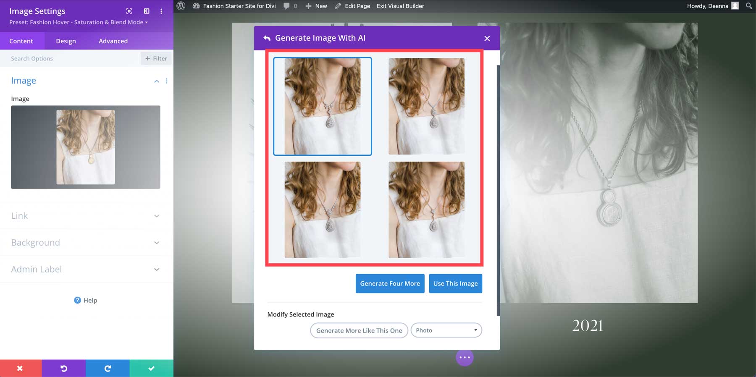
Task: Collapse the Image section chevron
Action: click(157, 81)
